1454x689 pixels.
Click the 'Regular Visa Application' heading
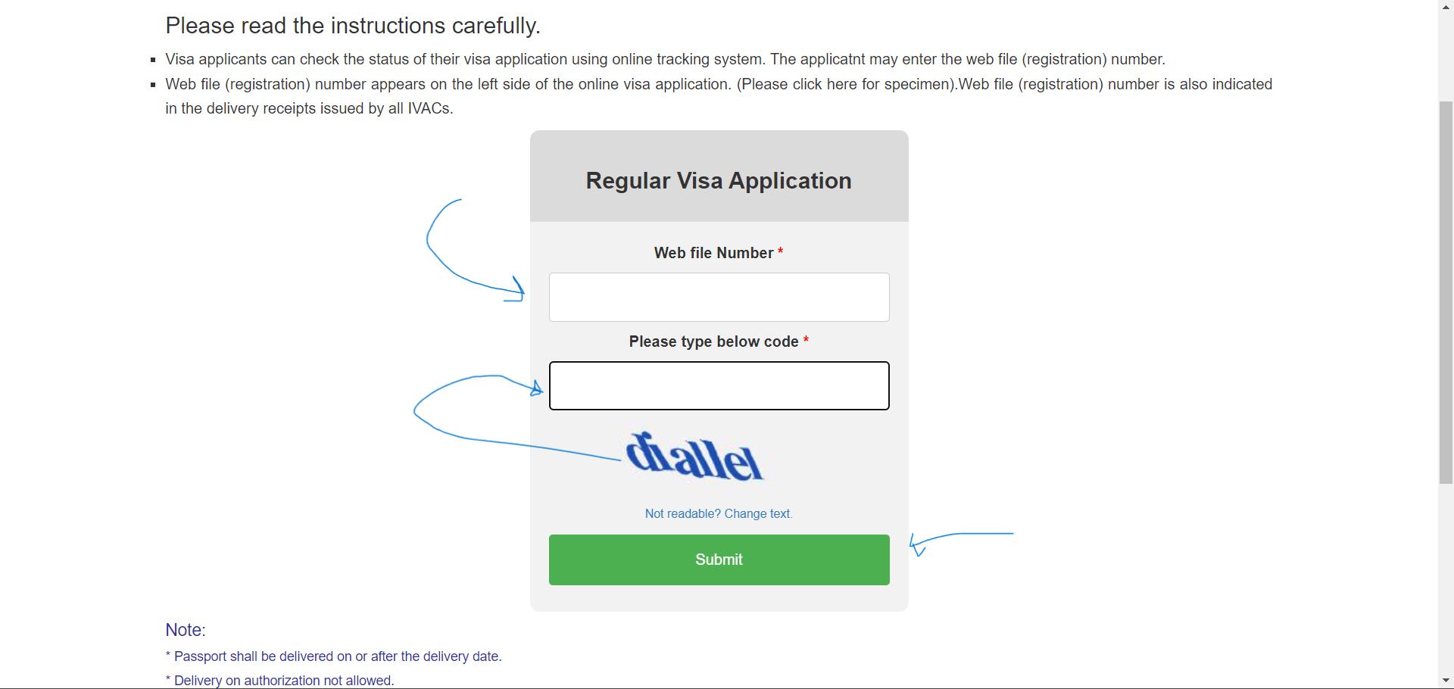pos(719,180)
